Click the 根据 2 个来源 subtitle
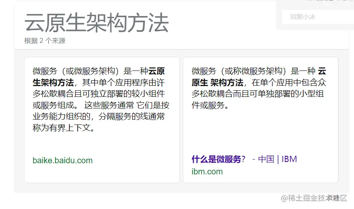 pos(45,41)
